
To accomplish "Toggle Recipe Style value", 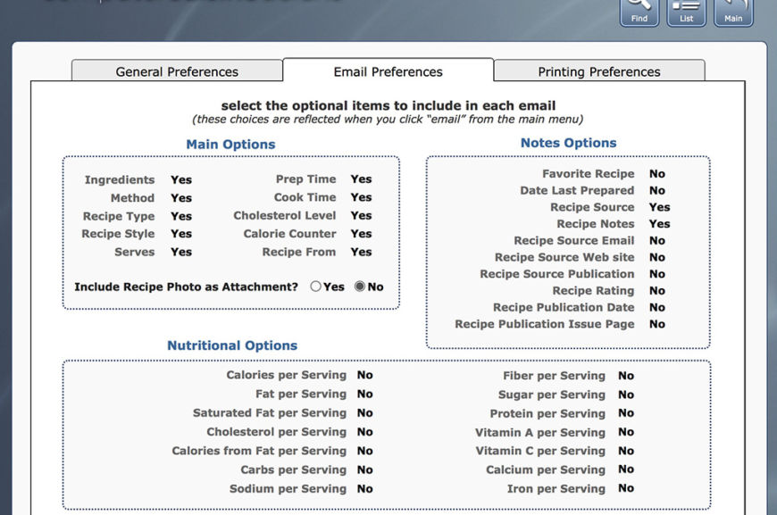I will (x=181, y=234).
